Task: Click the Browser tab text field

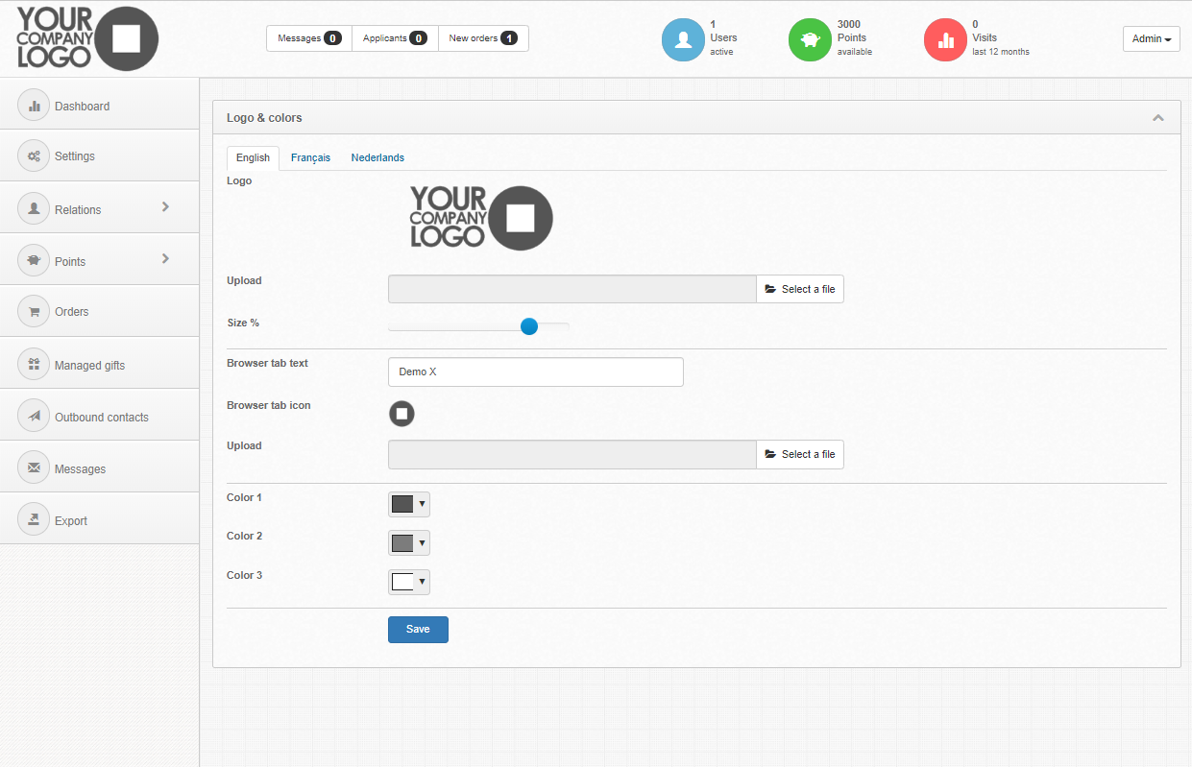Action: pos(535,372)
